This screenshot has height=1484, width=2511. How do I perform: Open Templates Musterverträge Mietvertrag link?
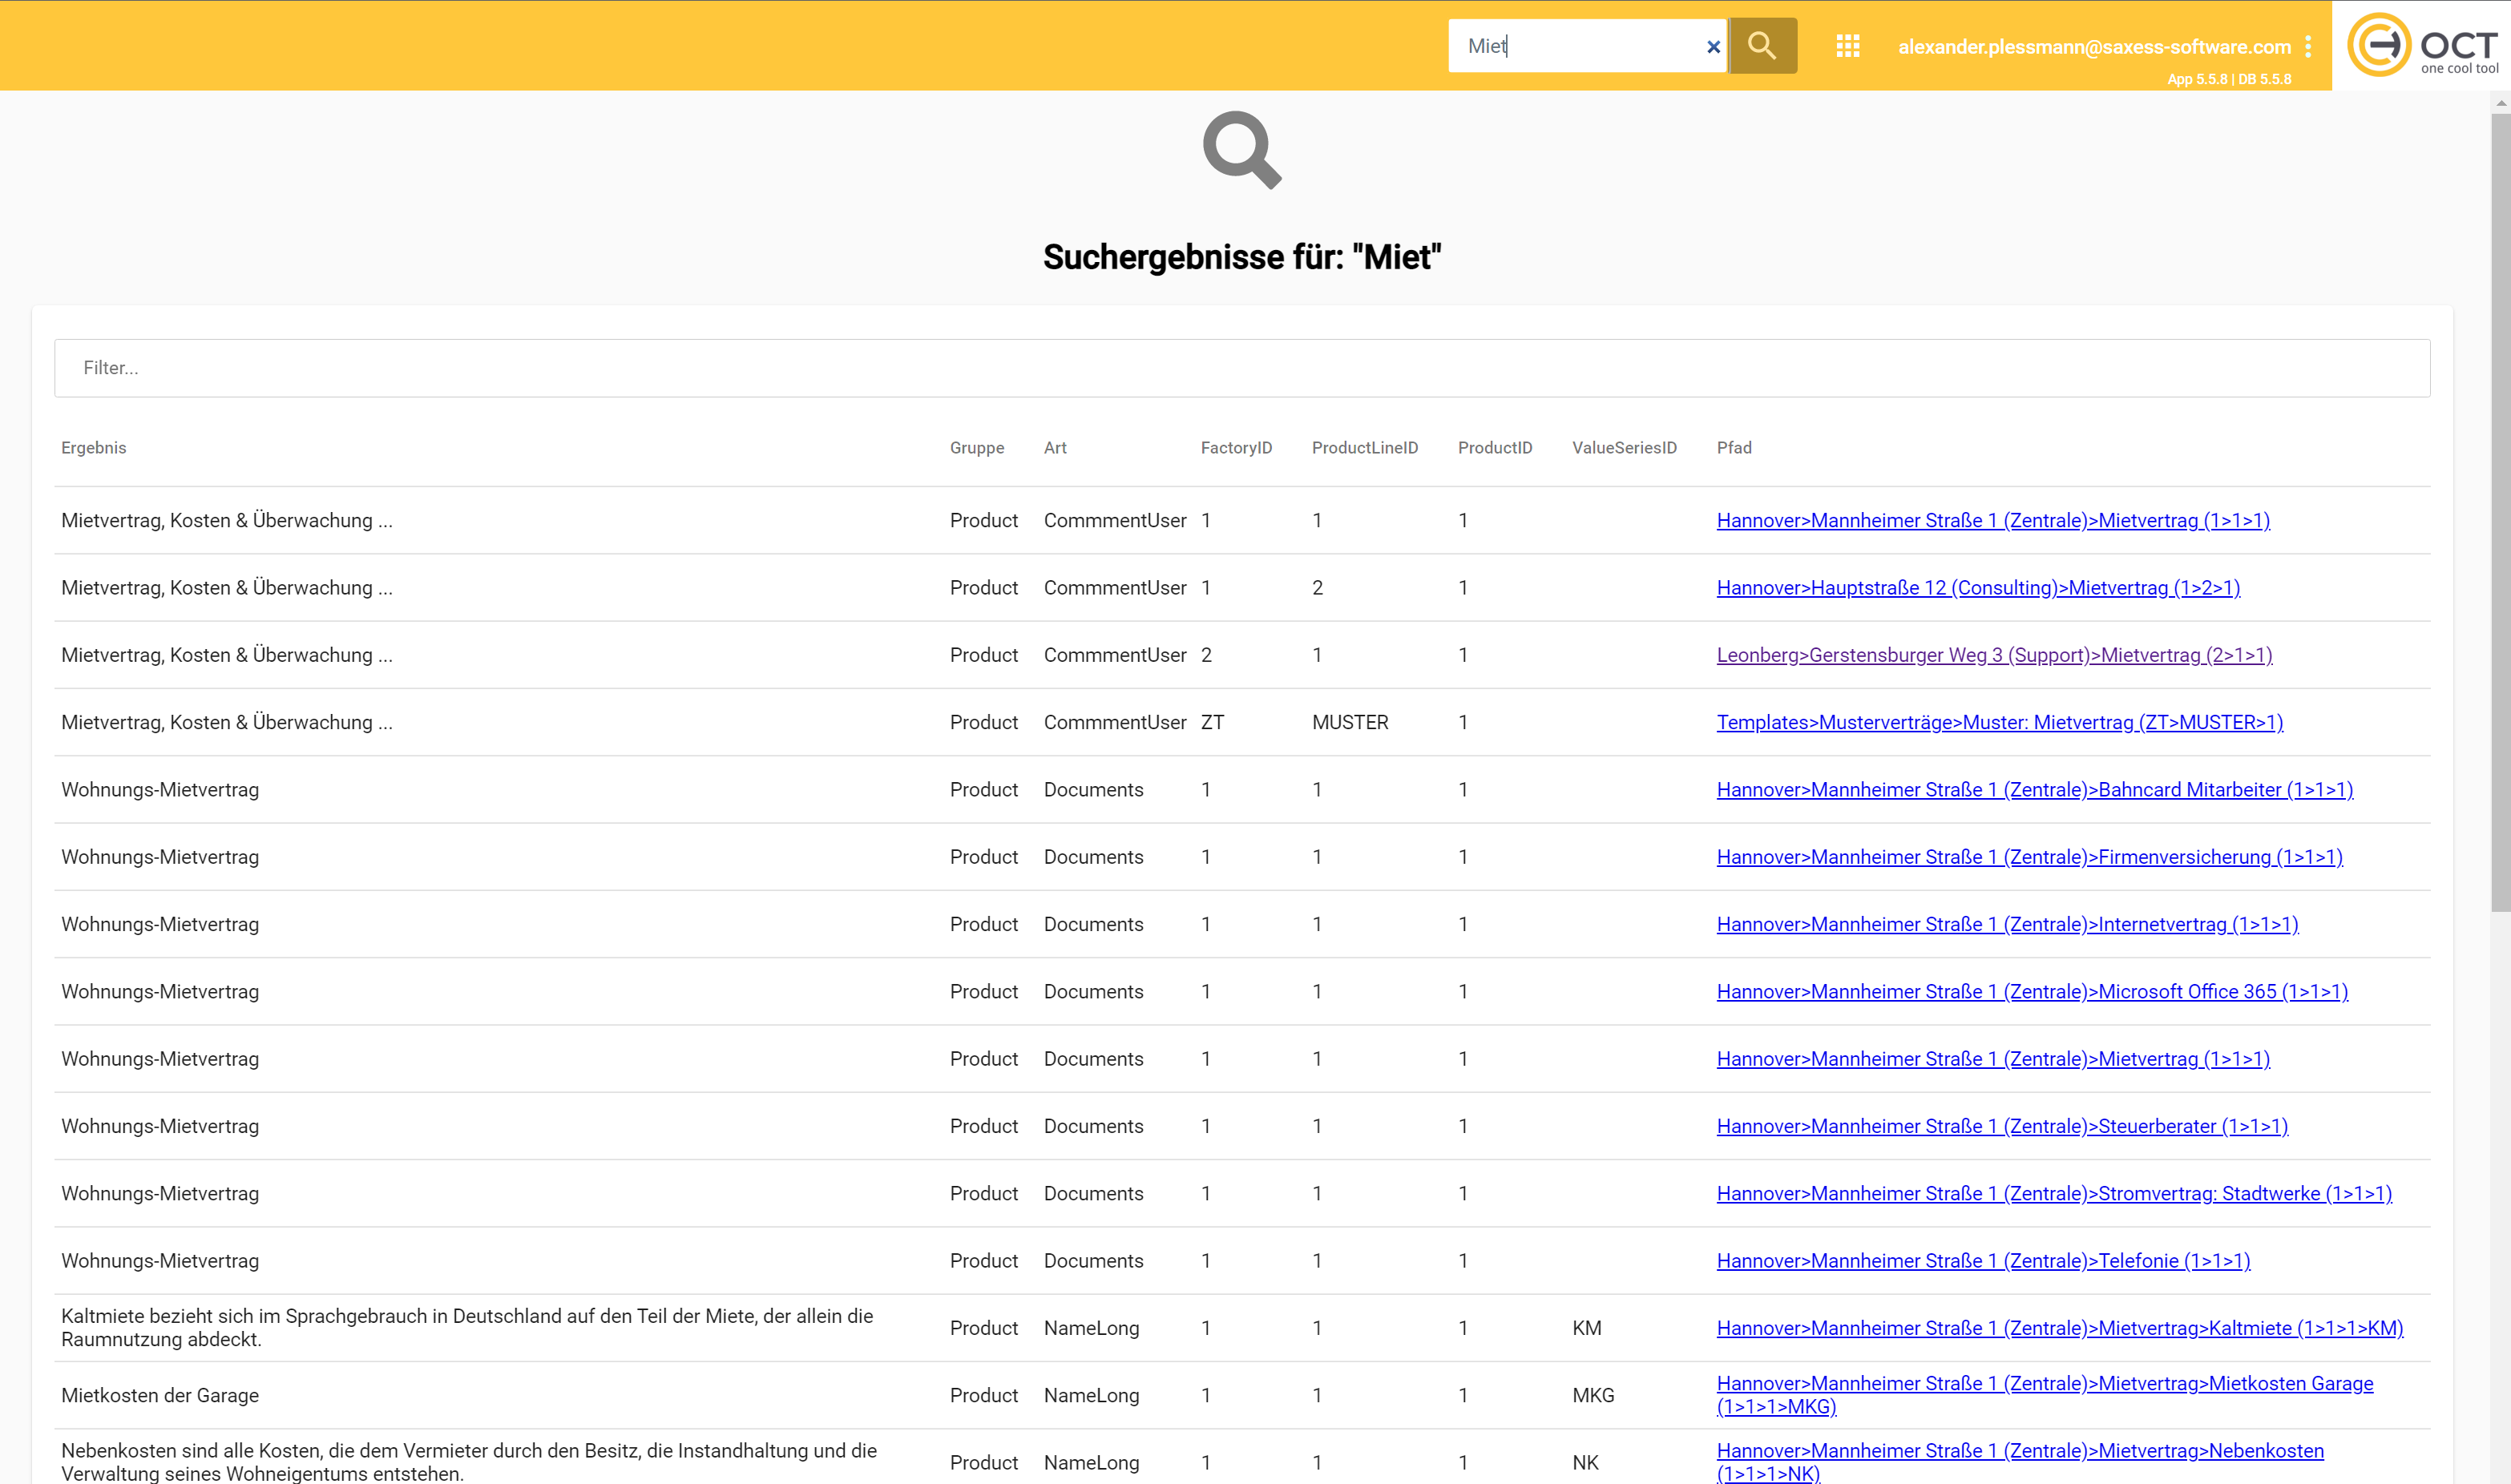pyautogui.click(x=1999, y=722)
